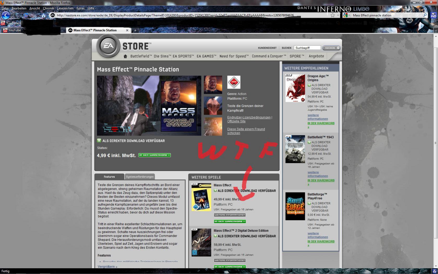
Task: Open the Bearbeiten menu
Action: [19, 8]
